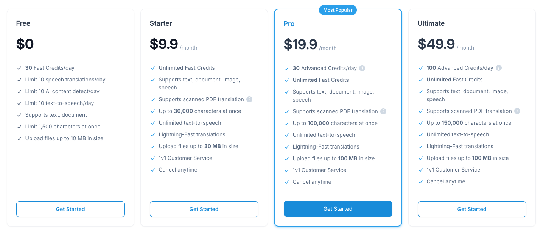Click Get Started under the Ultimate plan
543x233 pixels.
(x=471, y=209)
